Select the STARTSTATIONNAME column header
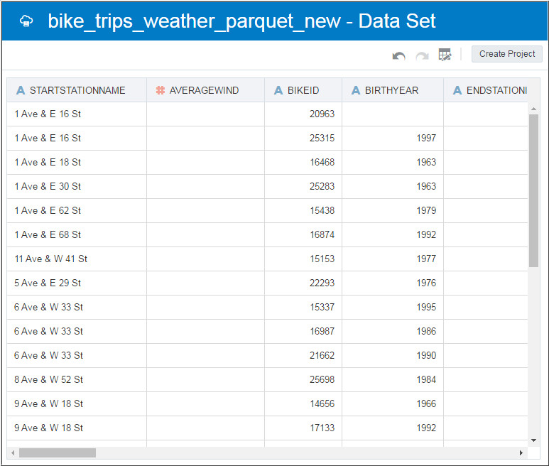The width and height of the screenshot is (549, 466). coord(77,90)
